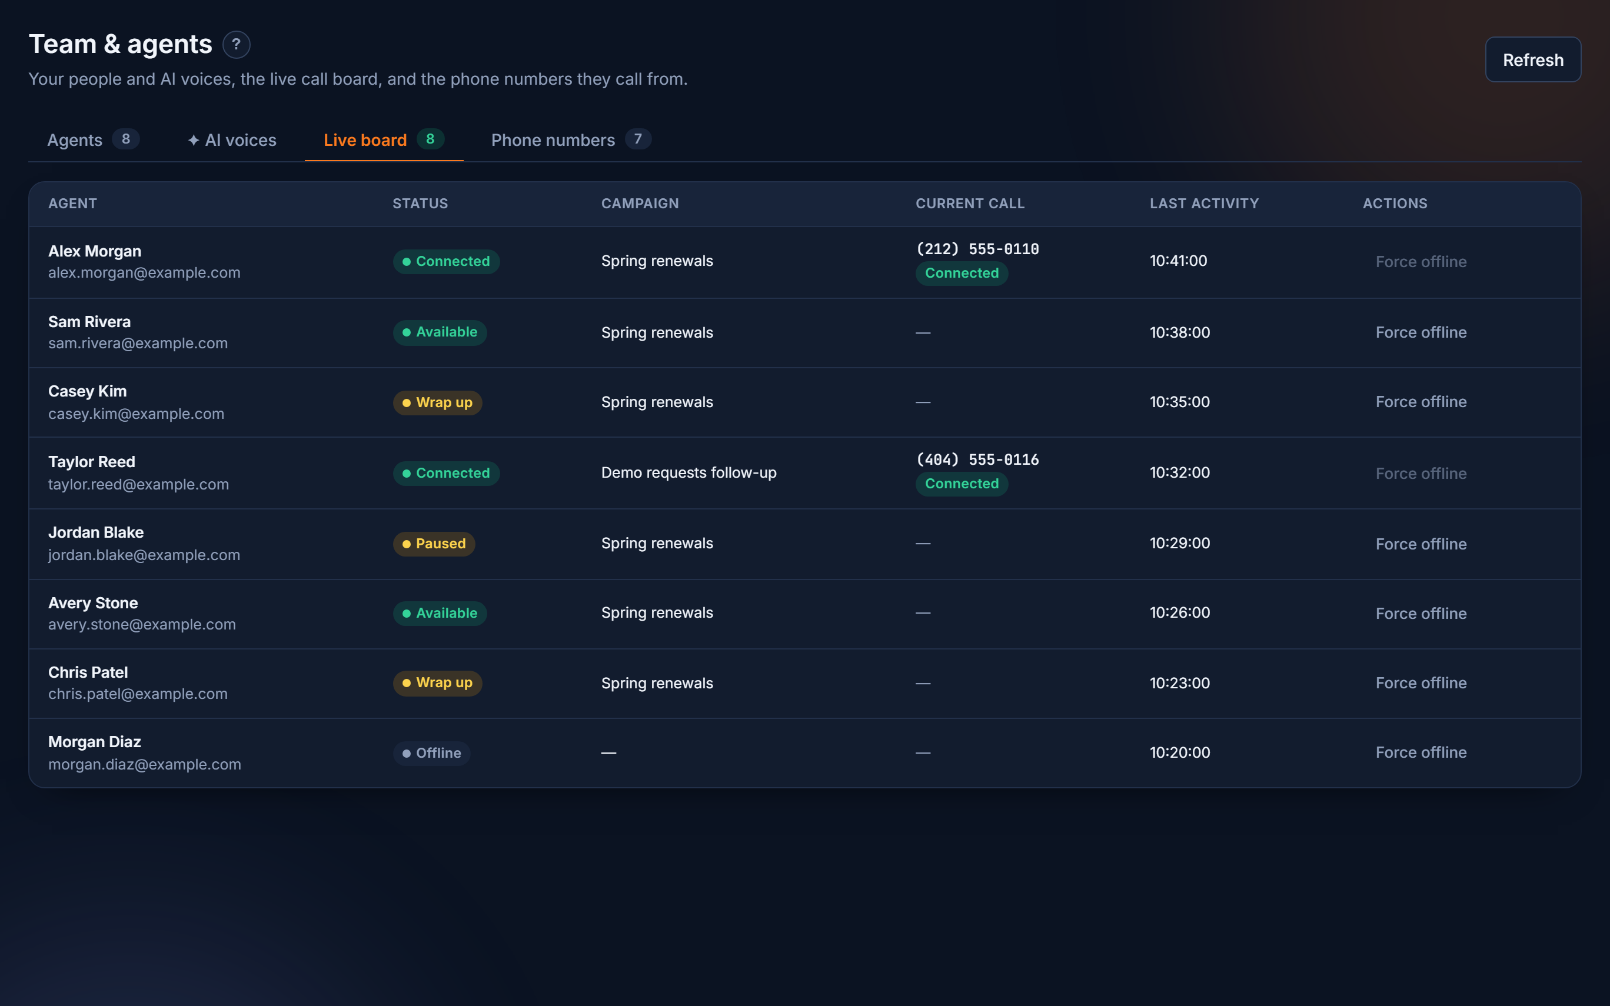Click the 7 count badge on Phone numbers
Image resolution: width=1610 pixels, height=1006 pixels.
[637, 139]
